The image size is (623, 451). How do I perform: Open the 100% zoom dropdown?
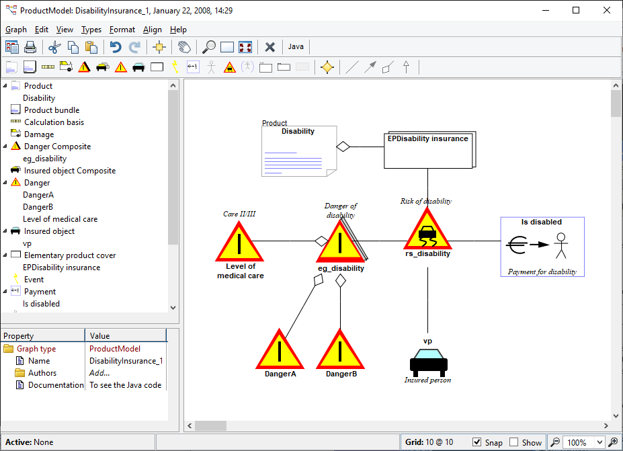(599, 442)
